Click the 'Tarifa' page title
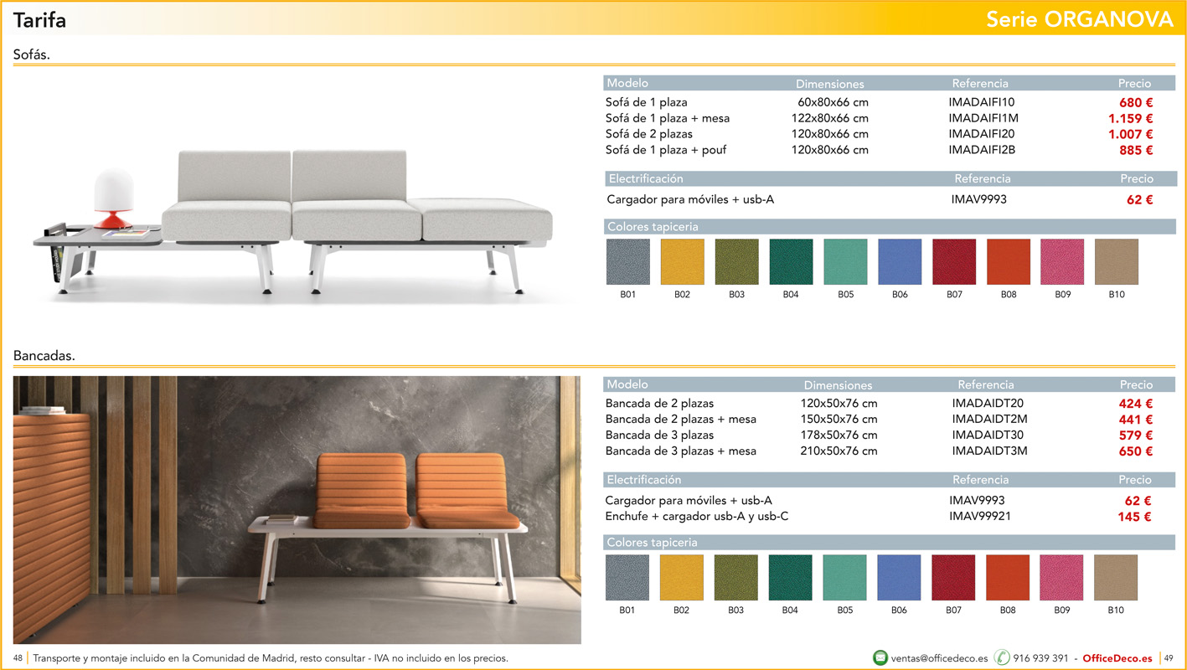 click(x=39, y=19)
